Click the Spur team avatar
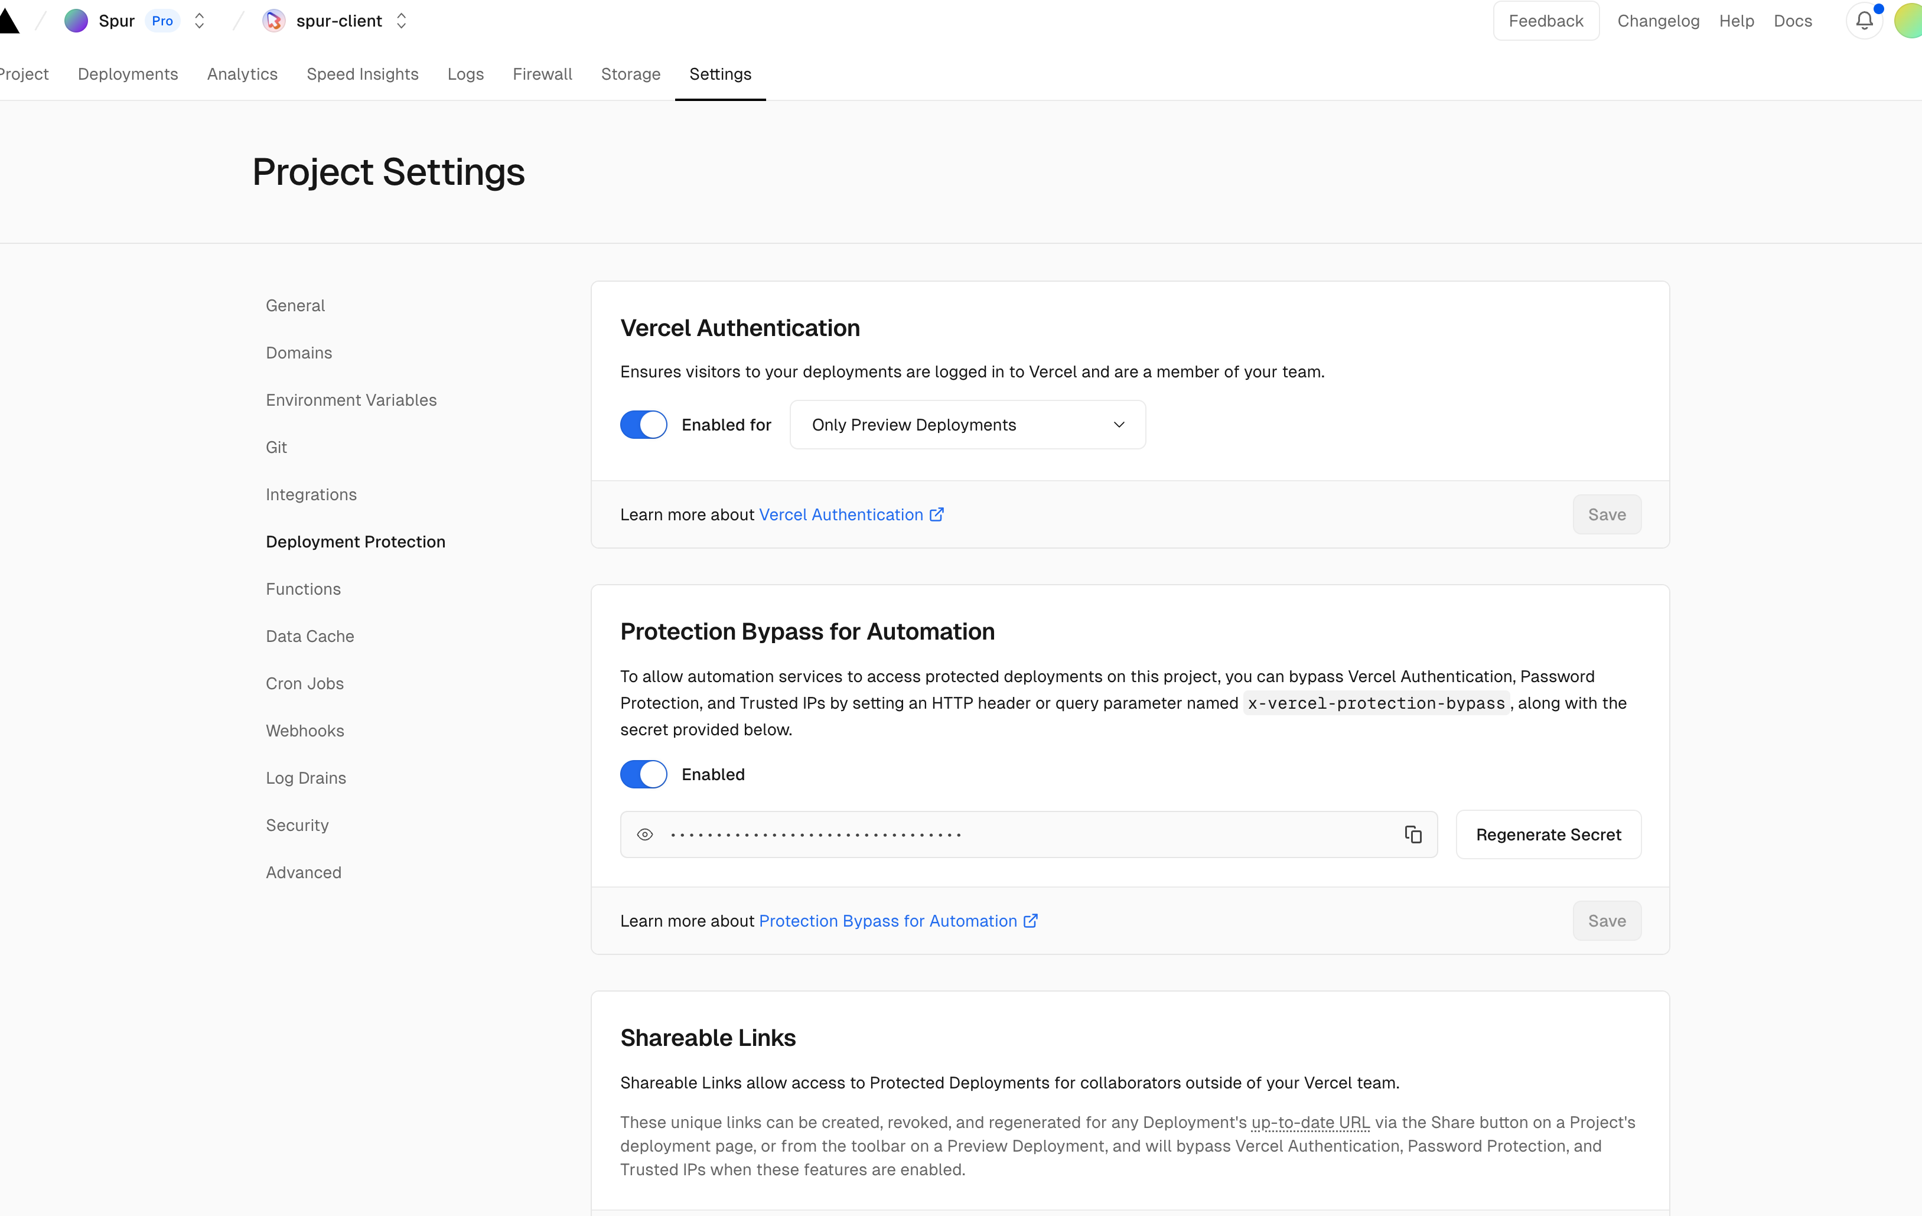Viewport: 1922px width, 1216px height. (x=76, y=21)
